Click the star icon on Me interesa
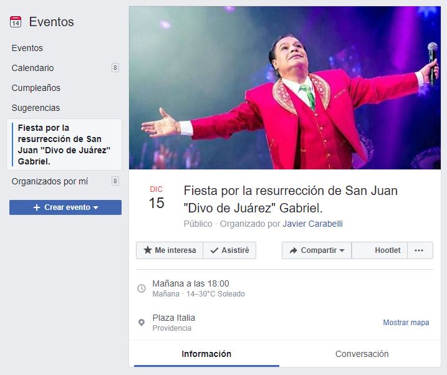 (x=147, y=250)
